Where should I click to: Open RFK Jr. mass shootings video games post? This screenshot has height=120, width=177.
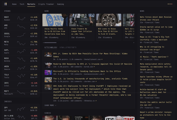click(90, 55)
